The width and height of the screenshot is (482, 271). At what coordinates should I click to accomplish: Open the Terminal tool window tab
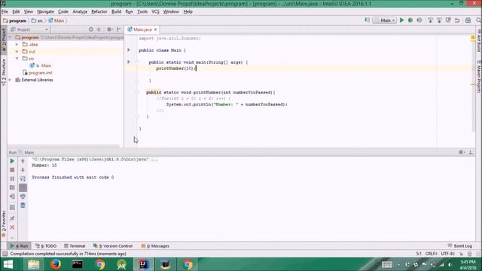75,246
